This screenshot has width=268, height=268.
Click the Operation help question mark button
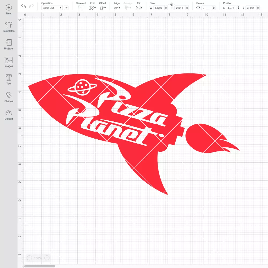click(x=66, y=8)
